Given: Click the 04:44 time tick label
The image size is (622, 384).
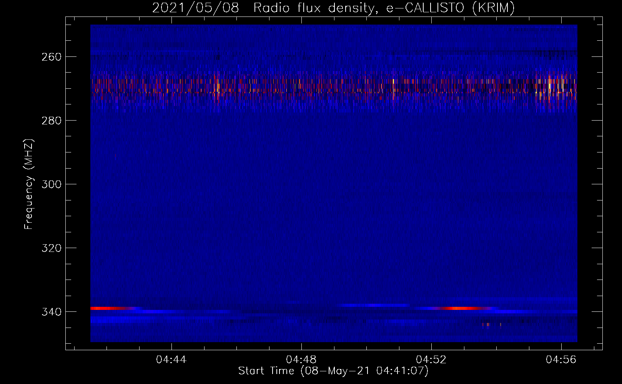Looking at the screenshot, I should [171, 359].
